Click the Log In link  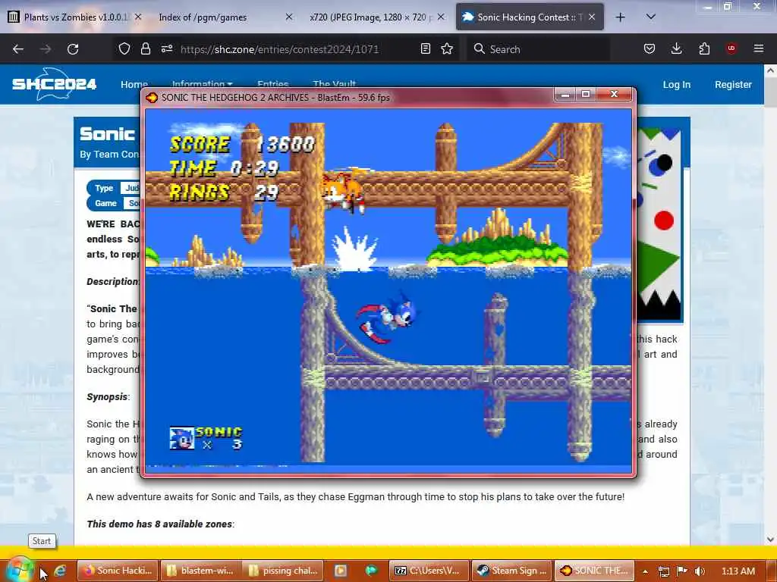pos(676,85)
